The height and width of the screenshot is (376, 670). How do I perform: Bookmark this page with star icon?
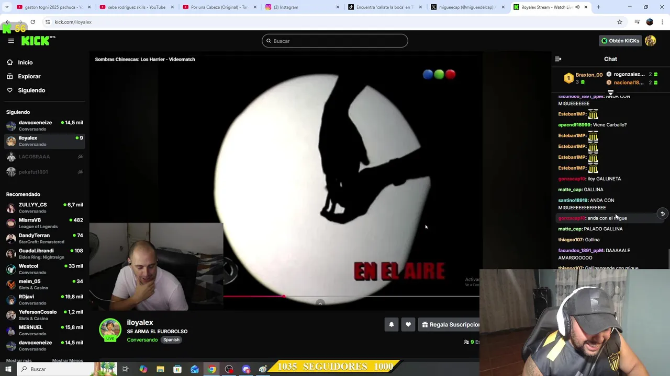click(x=620, y=22)
